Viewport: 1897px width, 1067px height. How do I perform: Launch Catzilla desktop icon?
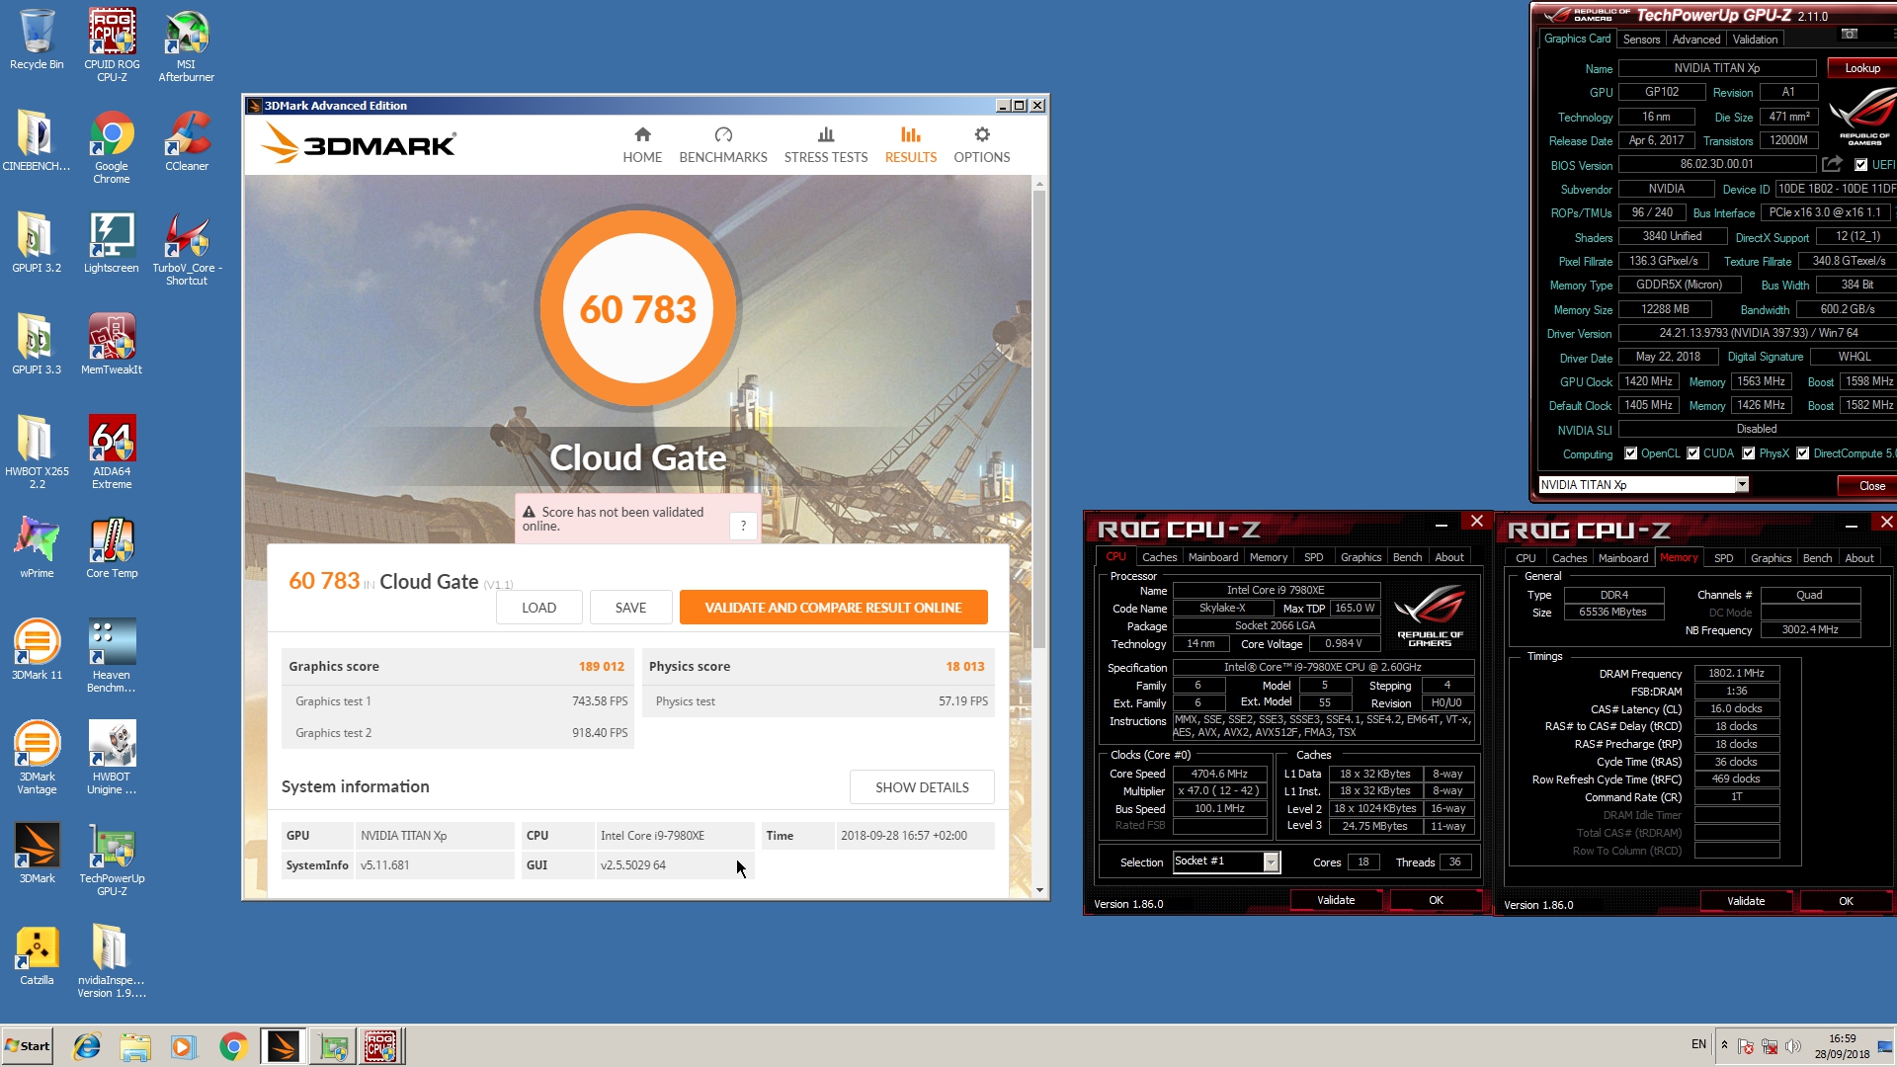click(x=37, y=954)
